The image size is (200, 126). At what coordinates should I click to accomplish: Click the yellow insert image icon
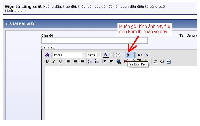click(x=139, y=61)
